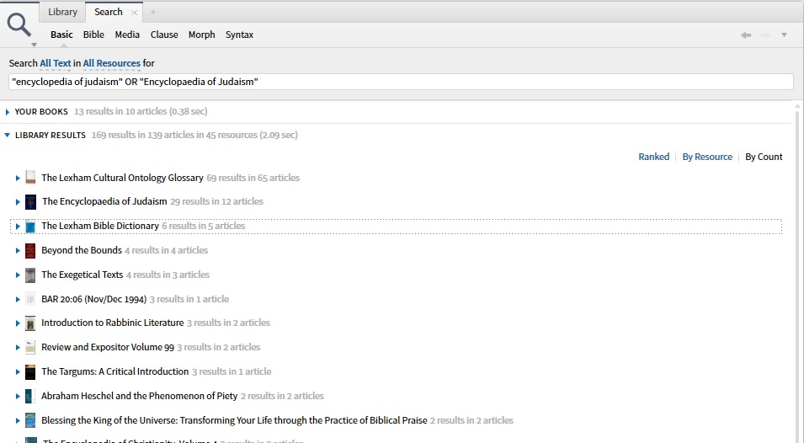Image resolution: width=804 pixels, height=443 pixels.
Task: Open The Encyclopaedia of Judaism title
Action: (x=104, y=201)
